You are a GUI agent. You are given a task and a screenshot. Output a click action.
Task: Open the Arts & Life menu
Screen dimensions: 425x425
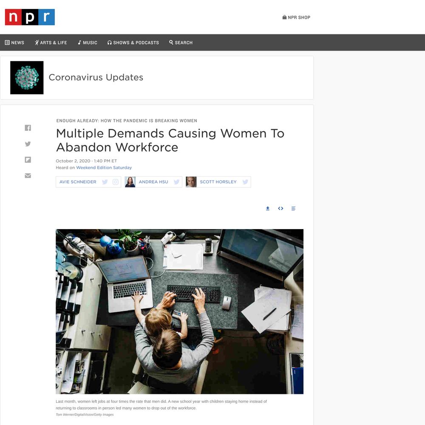coord(51,42)
